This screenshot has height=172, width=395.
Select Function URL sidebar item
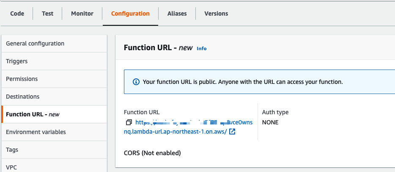pyautogui.click(x=33, y=114)
